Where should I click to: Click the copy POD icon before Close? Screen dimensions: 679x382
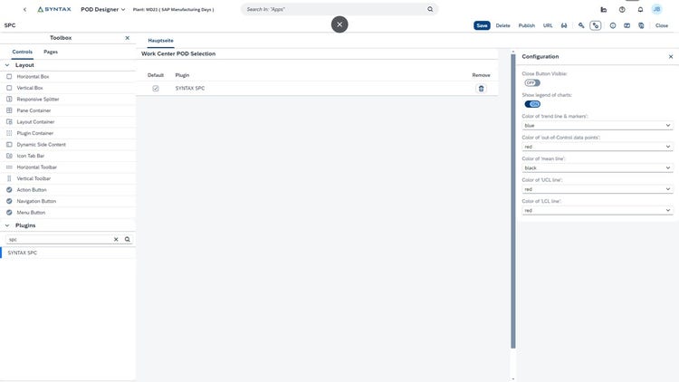[641, 25]
